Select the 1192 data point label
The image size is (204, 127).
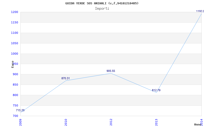pos(200,11)
